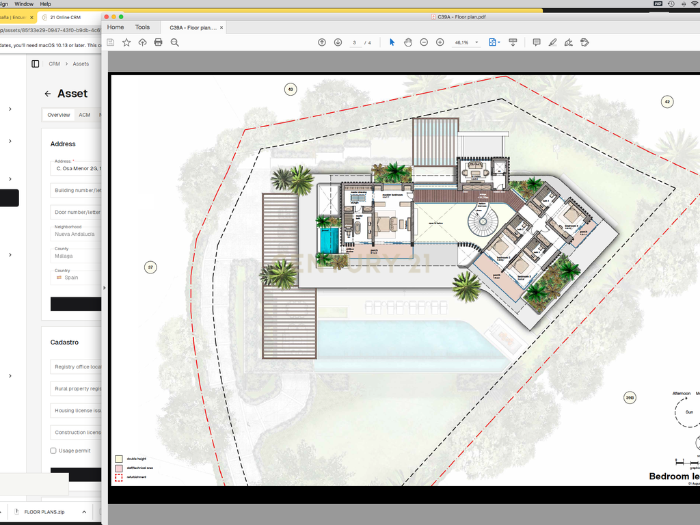Viewport: 700px width, 525px height.
Task: Expand the FLOOR PLANS.zip download options chevron
Action: pos(84,512)
